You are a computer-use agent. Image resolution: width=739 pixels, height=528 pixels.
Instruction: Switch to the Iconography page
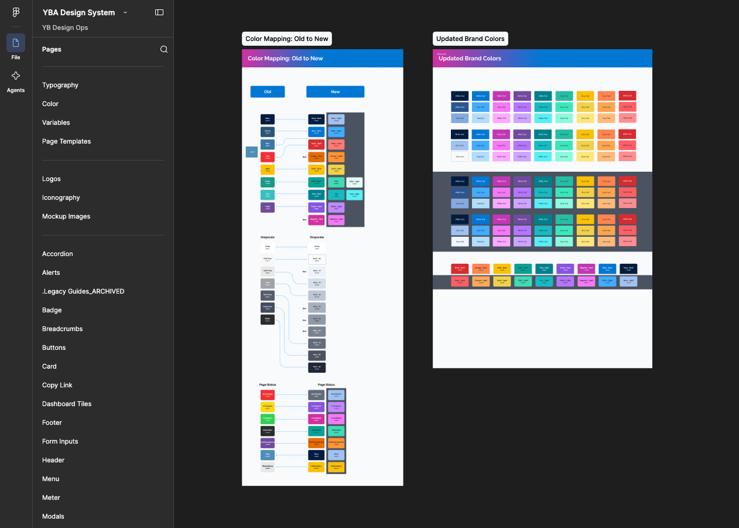coord(61,197)
